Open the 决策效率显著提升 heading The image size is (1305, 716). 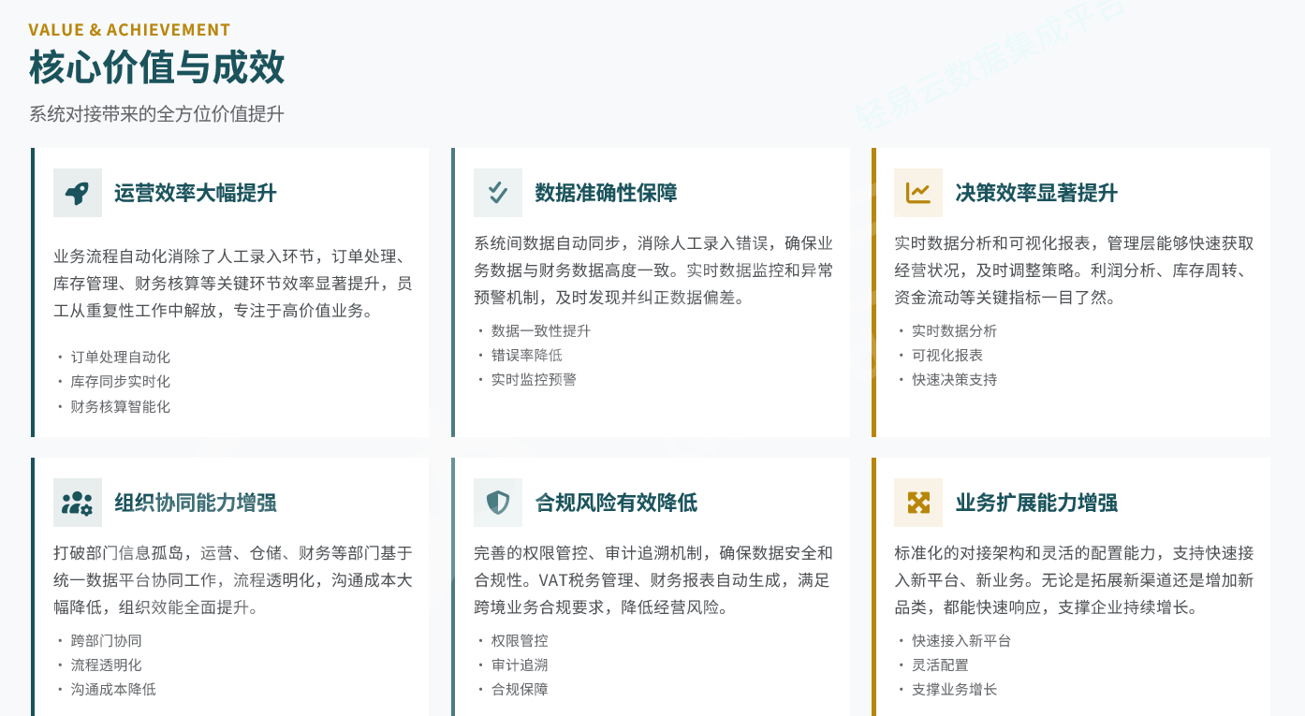(1035, 193)
